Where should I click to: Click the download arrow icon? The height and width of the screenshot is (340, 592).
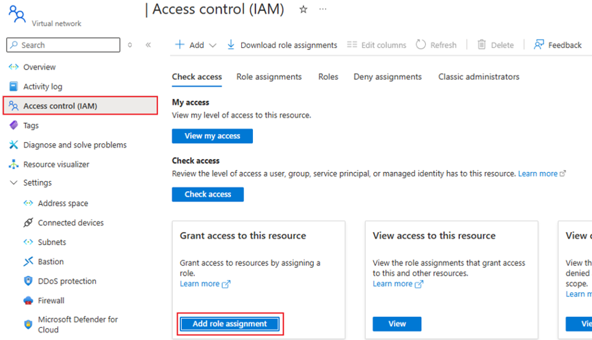[230, 45]
